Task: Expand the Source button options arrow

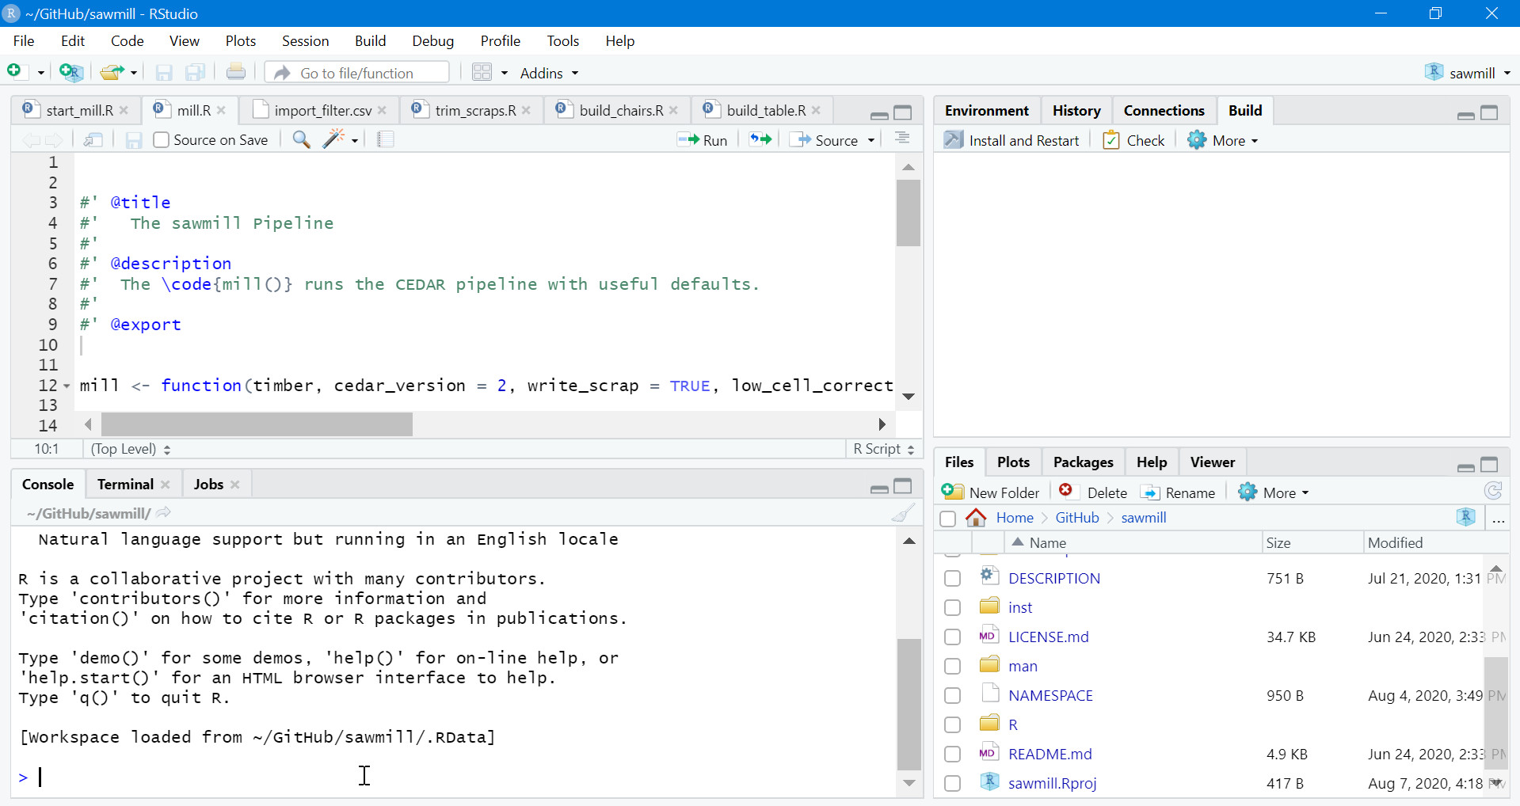Action: [x=871, y=140]
